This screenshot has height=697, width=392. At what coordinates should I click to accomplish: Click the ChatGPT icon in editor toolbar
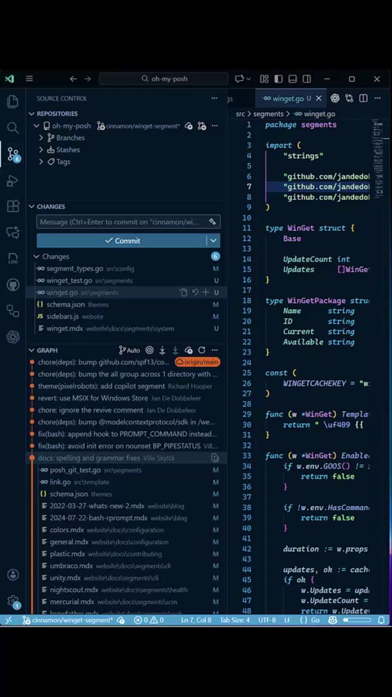[335, 98]
